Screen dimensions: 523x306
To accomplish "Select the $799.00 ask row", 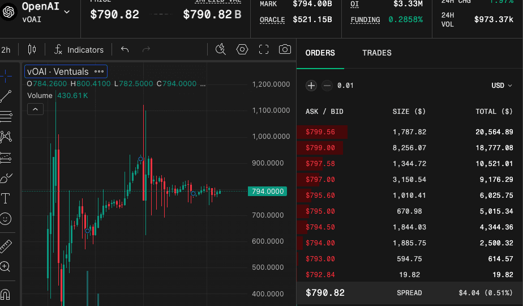I will pos(409,148).
